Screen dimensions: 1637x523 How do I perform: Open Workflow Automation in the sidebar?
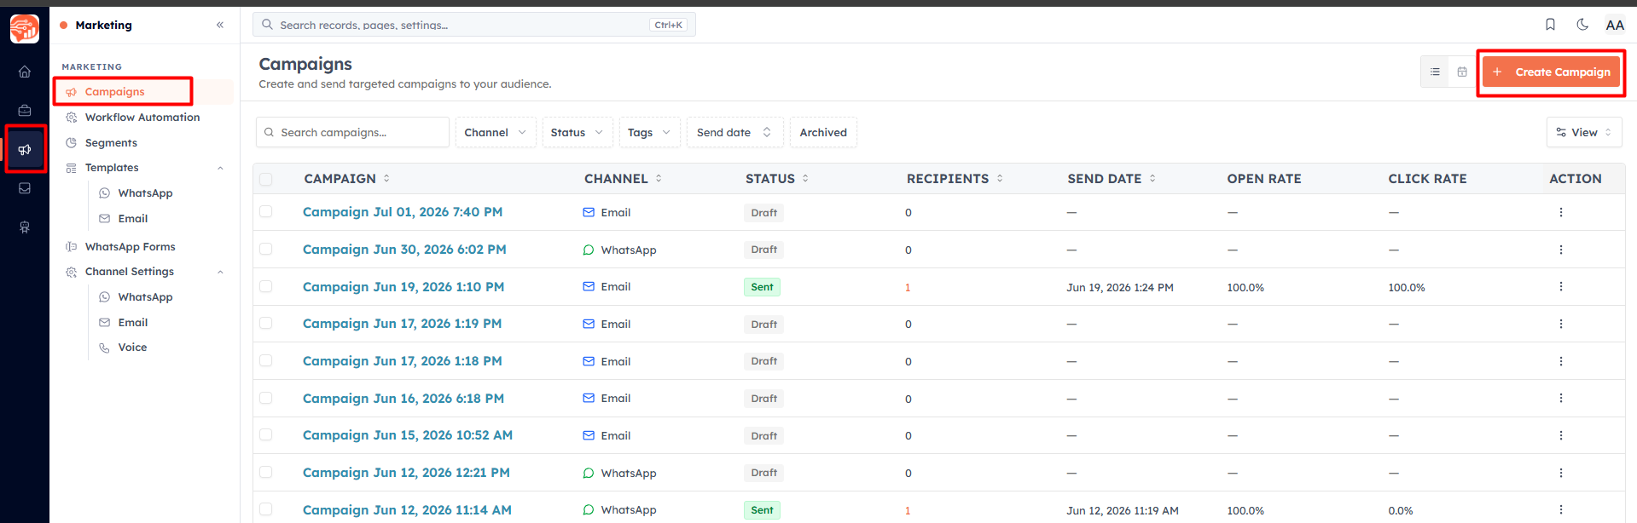[x=142, y=118]
